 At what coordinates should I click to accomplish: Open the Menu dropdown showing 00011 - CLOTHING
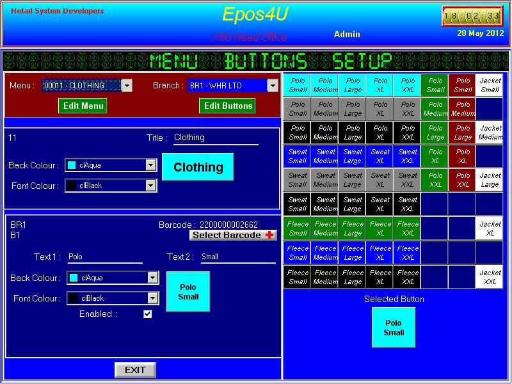(127, 86)
